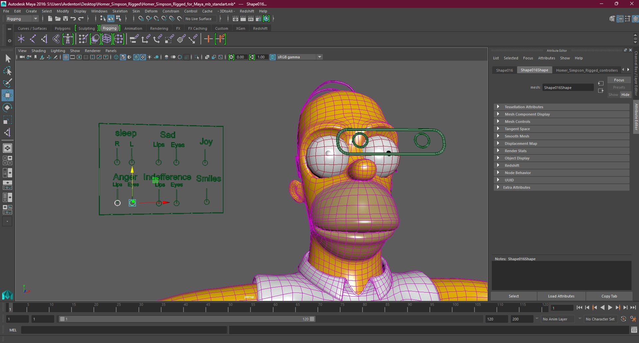The height and width of the screenshot is (343, 639).
Task: Switch to the Polygons shelf tab
Action: click(63, 29)
